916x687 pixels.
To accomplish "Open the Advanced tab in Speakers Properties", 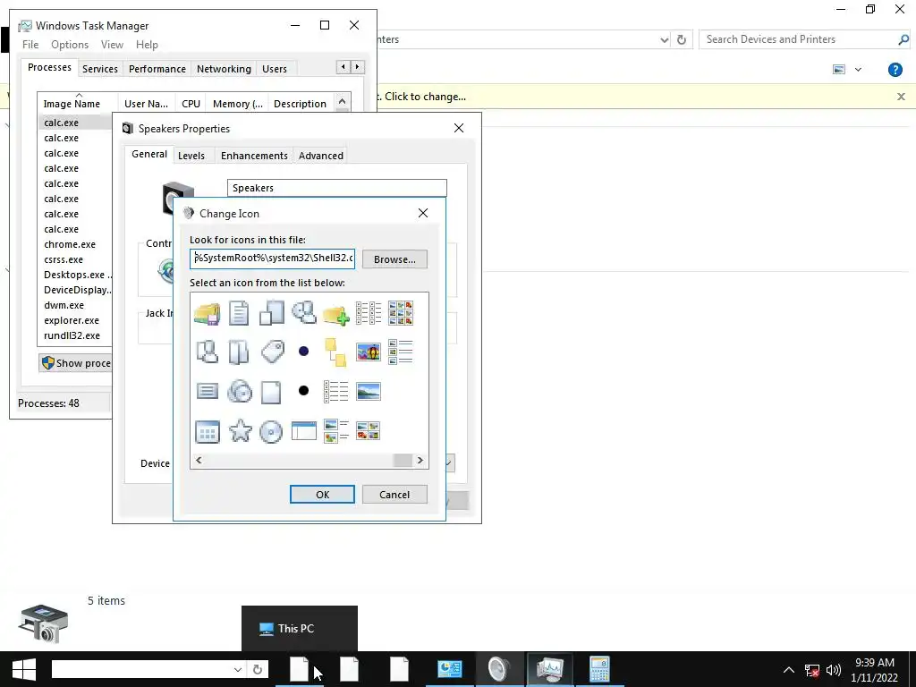I will (x=321, y=156).
